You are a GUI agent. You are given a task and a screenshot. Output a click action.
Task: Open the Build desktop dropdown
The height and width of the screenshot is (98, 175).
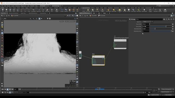46,6
